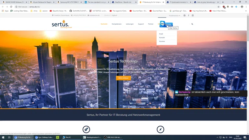The image size is (249, 140).
Task: Switch site language to Englisch
Action: point(114,16)
